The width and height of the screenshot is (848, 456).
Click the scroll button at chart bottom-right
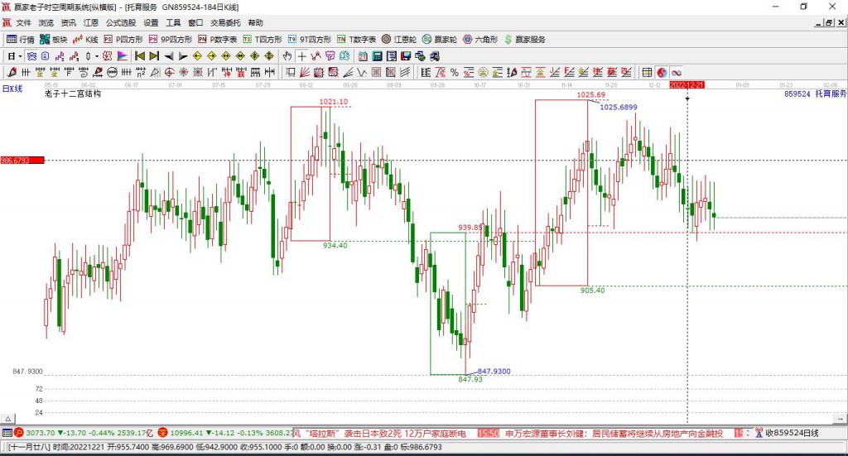pos(841,419)
